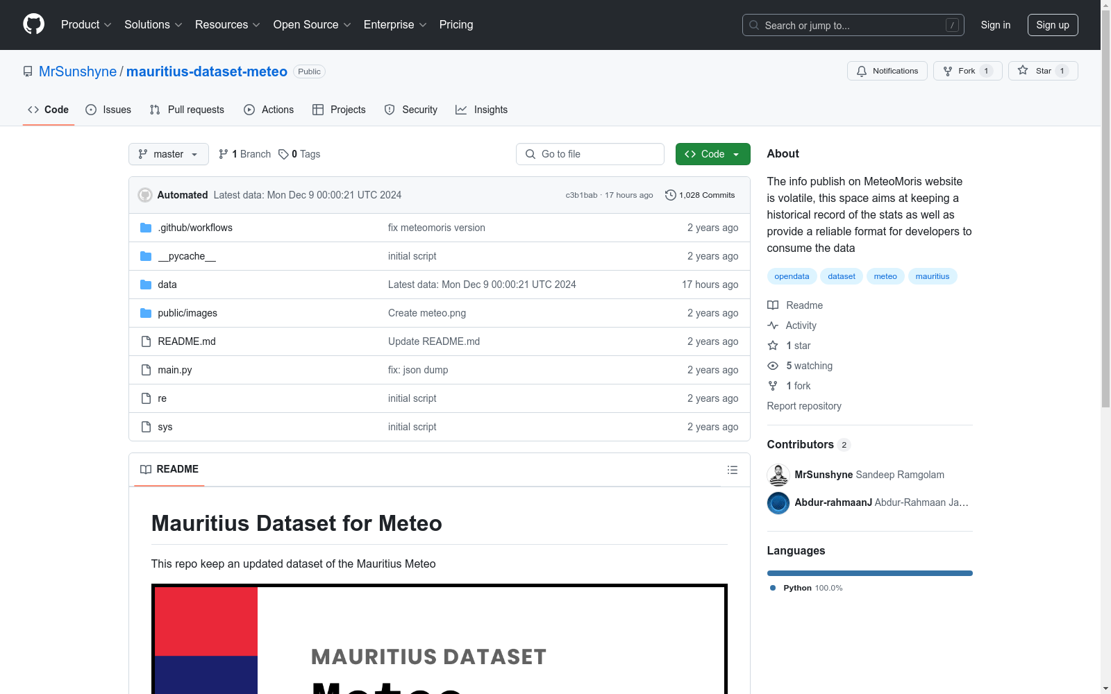This screenshot has height=694, width=1111.
Task: Switch to the Security tab
Action: [x=411, y=110]
